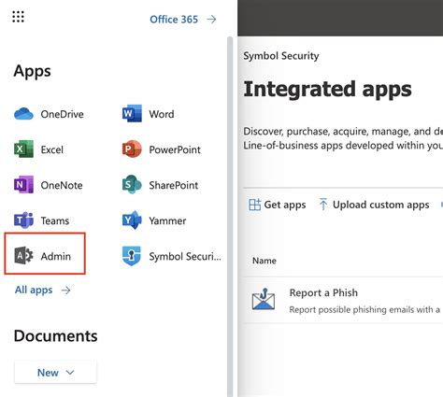Launch PowerPoint from its icon
The width and height of the screenshot is (443, 397).
[x=132, y=149]
